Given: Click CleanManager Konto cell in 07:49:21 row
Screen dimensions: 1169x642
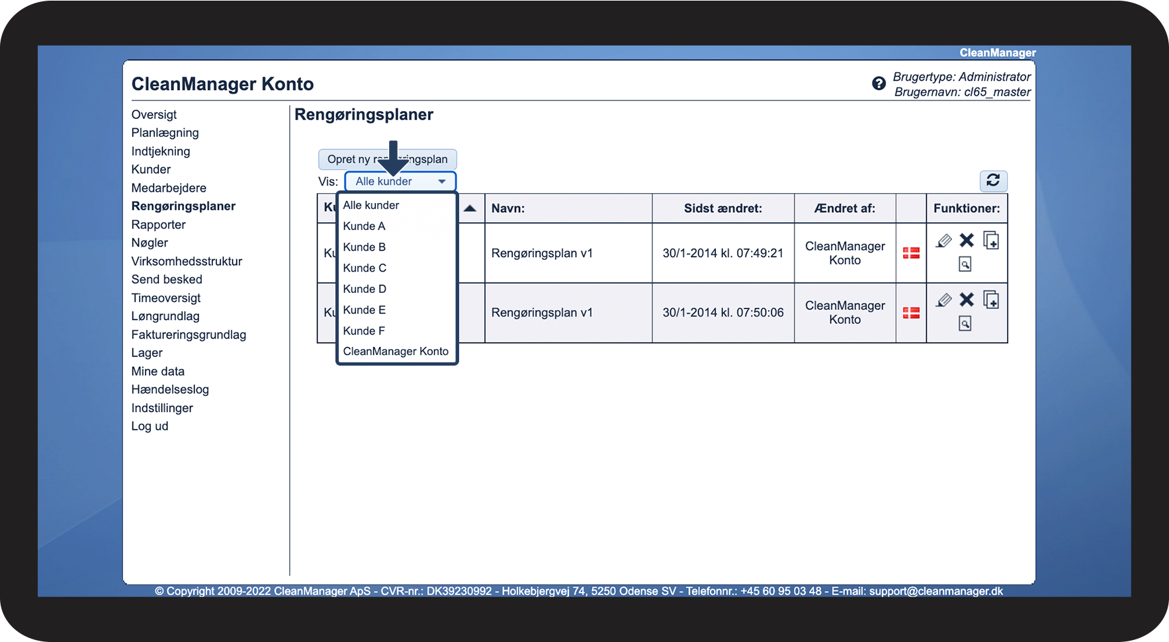Looking at the screenshot, I should click(x=845, y=253).
